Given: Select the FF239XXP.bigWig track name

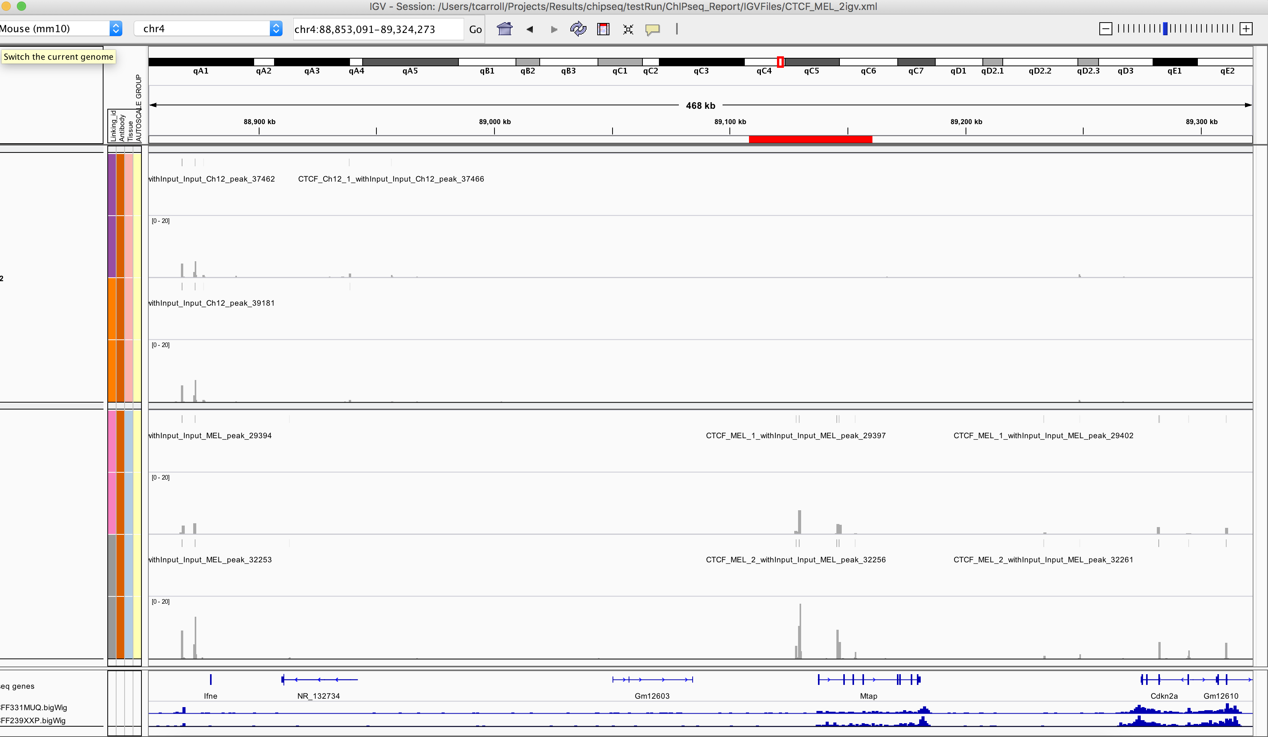Looking at the screenshot, I should pyautogui.click(x=33, y=721).
